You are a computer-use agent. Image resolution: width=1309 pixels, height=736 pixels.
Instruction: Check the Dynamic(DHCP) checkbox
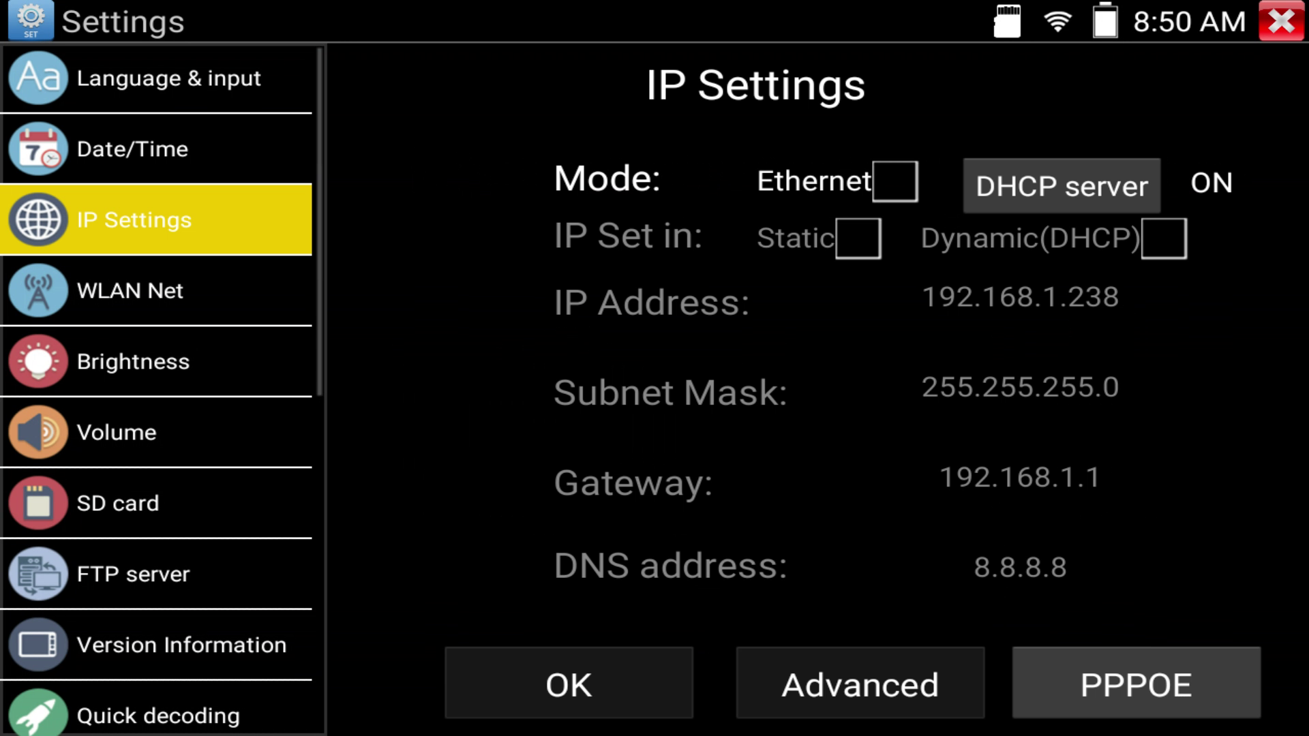click(1164, 238)
